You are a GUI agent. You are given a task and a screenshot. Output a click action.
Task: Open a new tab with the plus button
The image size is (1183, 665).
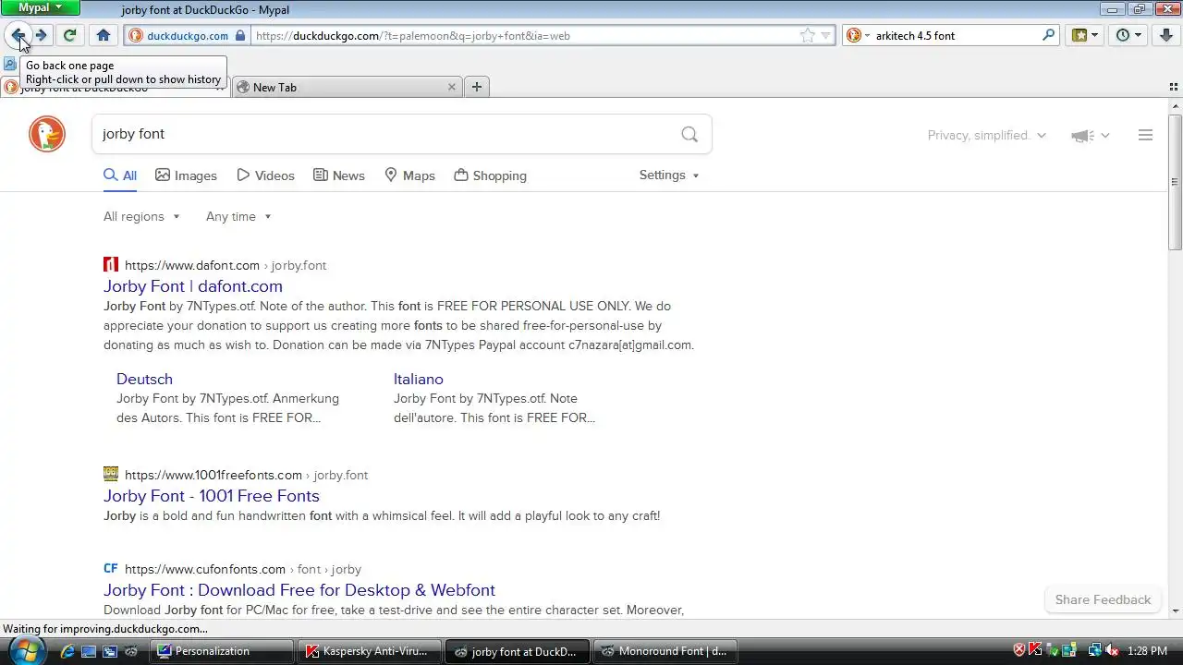click(477, 87)
